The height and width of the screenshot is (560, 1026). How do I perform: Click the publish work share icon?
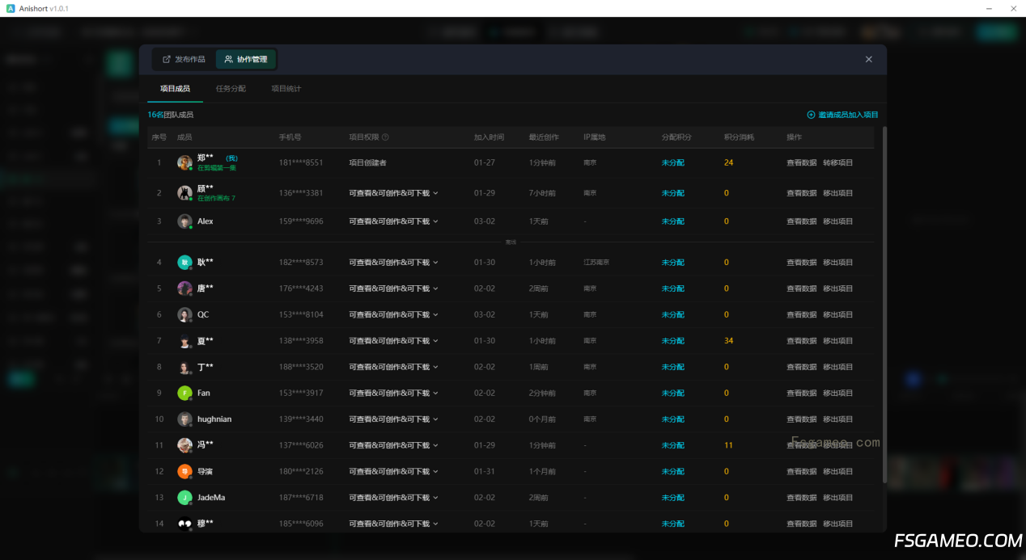(x=167, y=59)
